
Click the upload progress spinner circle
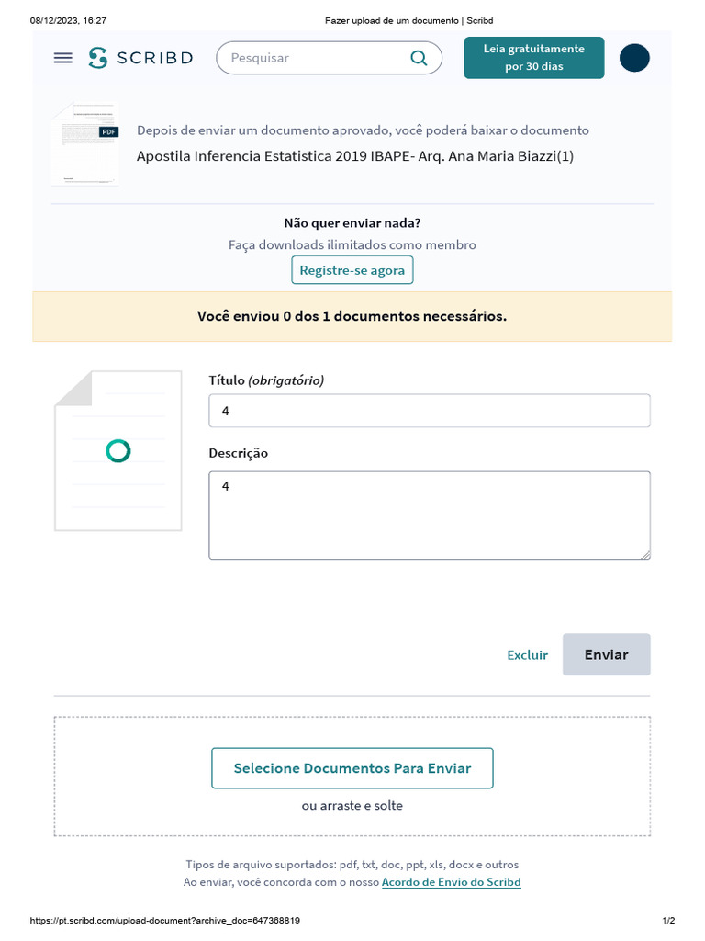coord(118,450)
